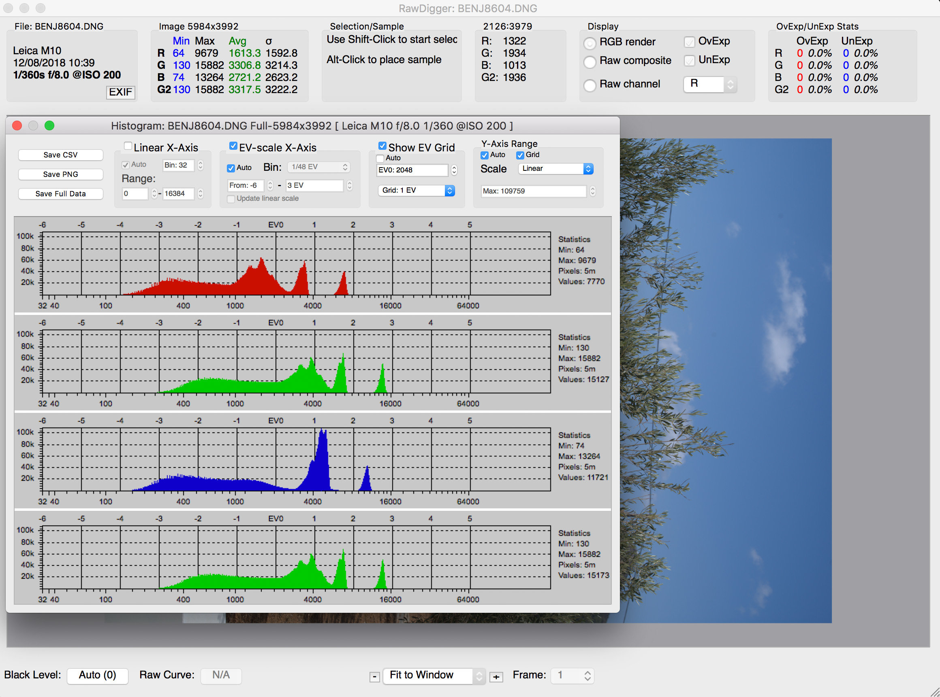This screenshot has height=697, width=940.
Task: Click the EV range From stepper
Action: 270,185
